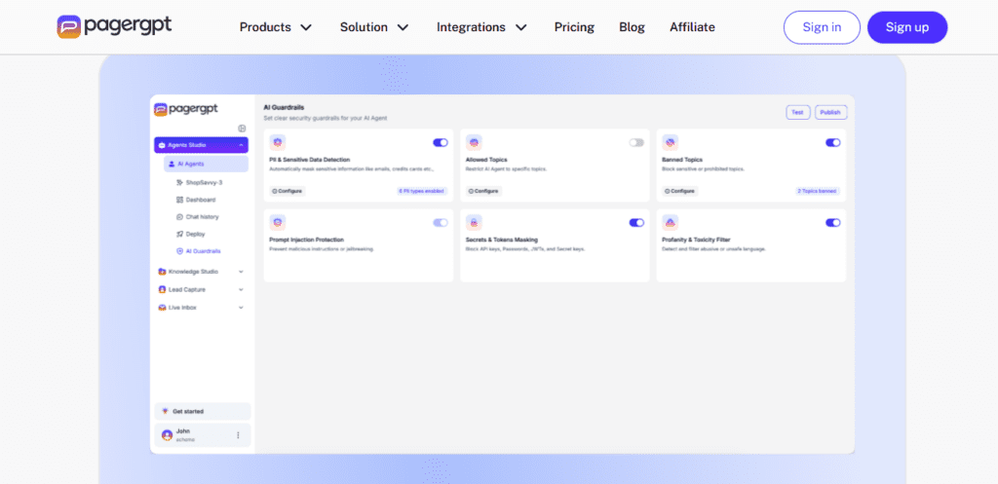998x484 pixels.
Task: Click the Chat history bubble icon
Action: coord(179,217)
